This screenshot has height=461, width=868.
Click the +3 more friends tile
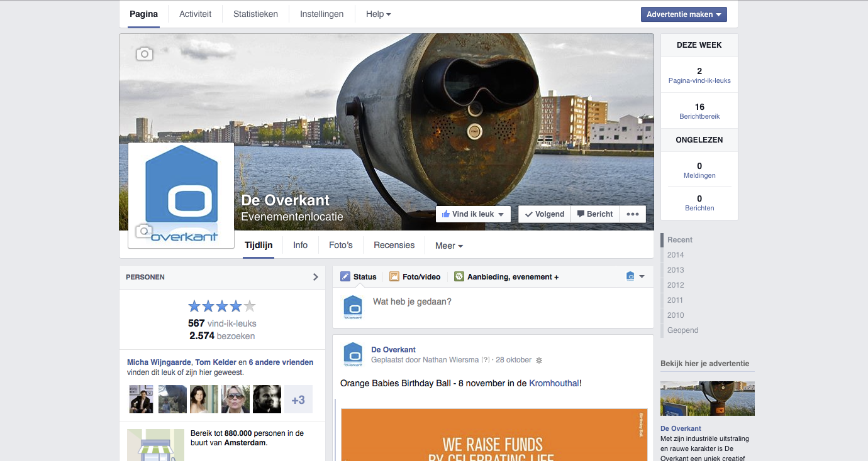(x=298, y=399)
